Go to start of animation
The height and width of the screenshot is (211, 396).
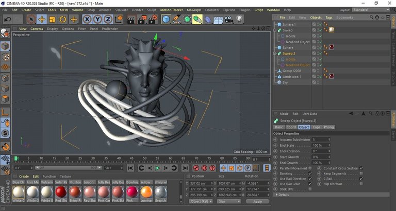130,168
